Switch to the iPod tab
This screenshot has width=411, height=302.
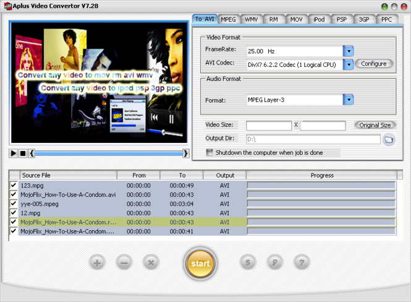[x=319, y=19]
